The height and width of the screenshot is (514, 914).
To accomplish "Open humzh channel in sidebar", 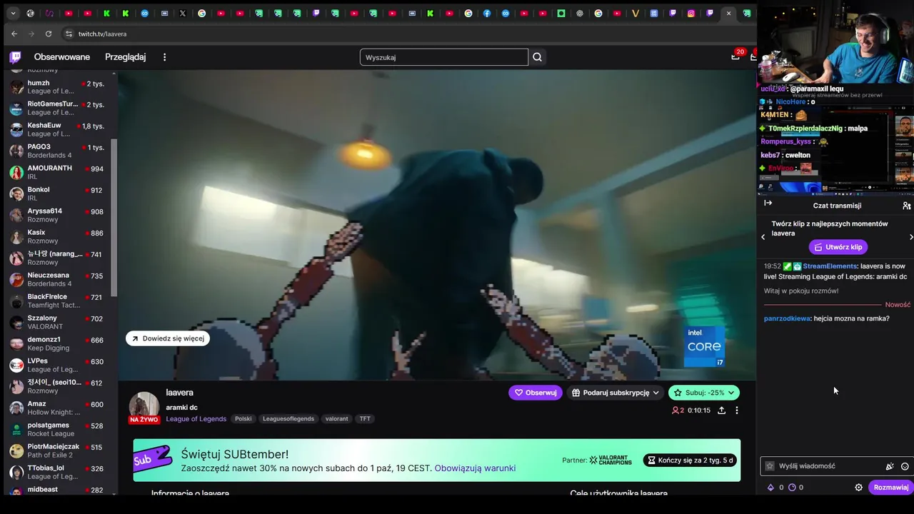I will point(57,87).
